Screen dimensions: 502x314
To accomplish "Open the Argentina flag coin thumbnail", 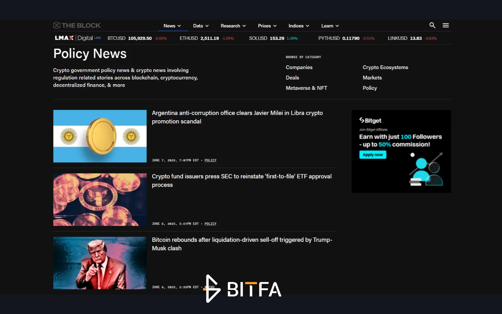I will pyautogui.click(x=100, y=136).
